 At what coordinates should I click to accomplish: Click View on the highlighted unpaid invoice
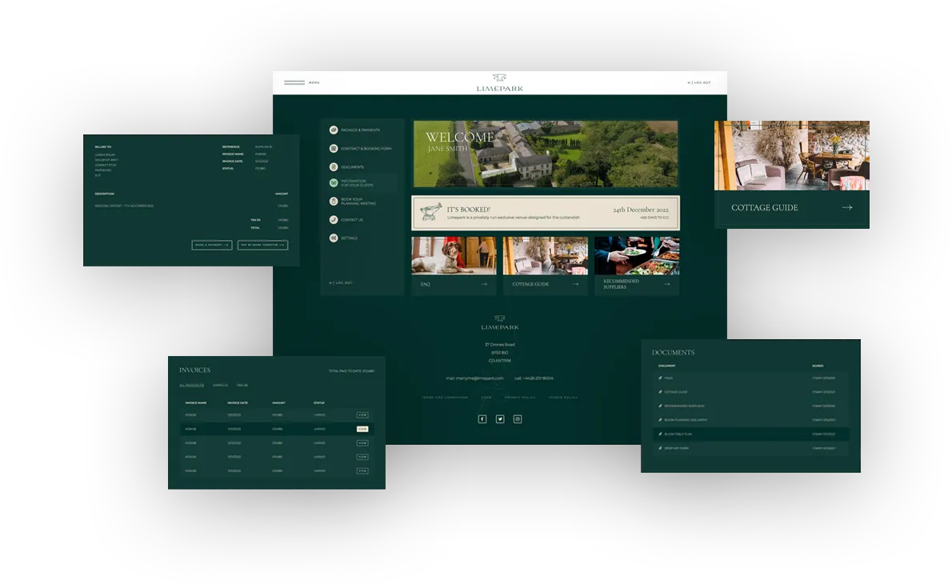point(362,429)
